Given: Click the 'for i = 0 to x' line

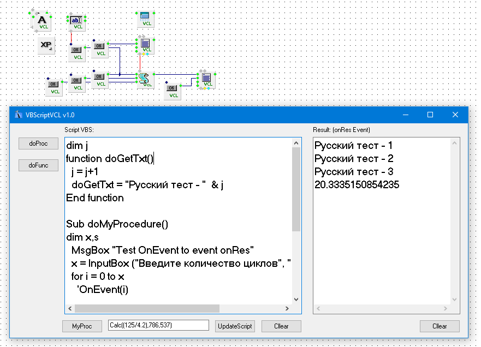Looking at the screenshot, I should (x=98, y=277).
